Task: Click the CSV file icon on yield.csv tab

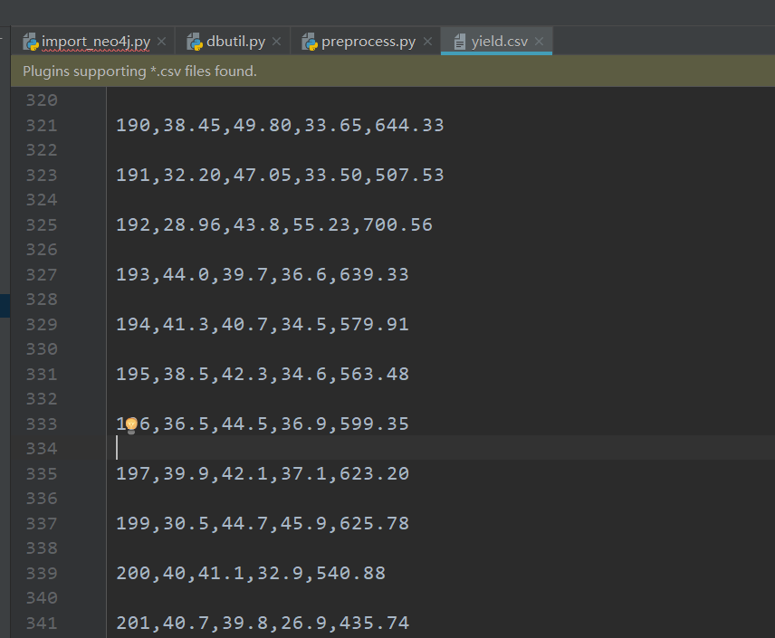Action: point(462,41)
